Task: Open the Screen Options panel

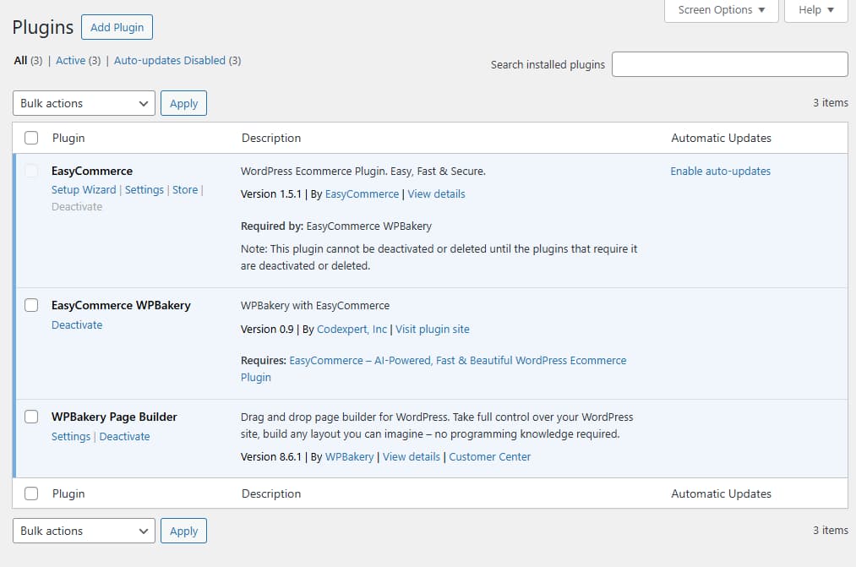Action: click(x=721, y=10)
